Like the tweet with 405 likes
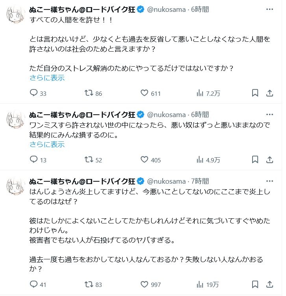The width and height of the screenshot is (286, 296). (x=145, y=160)
